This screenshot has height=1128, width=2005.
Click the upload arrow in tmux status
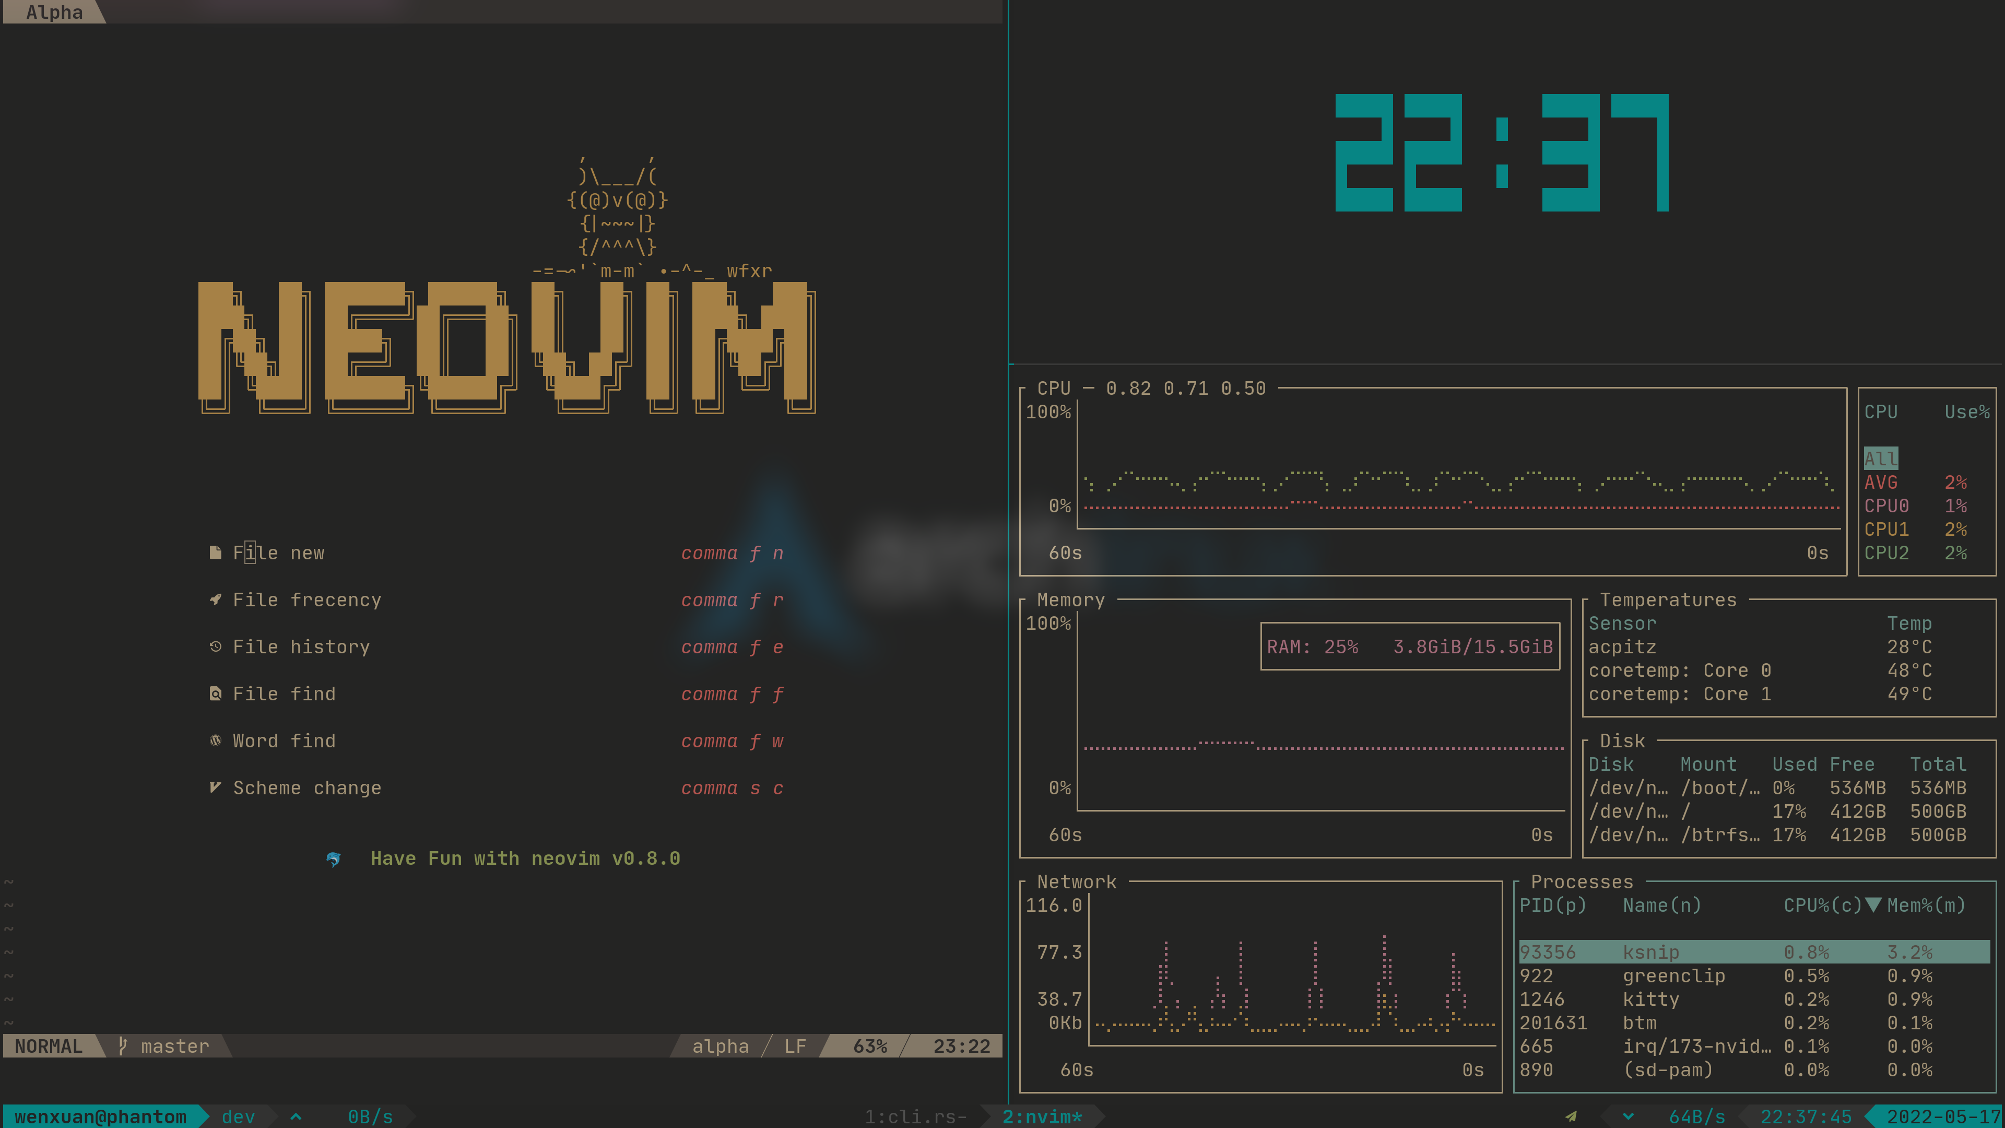[296, 1117]
